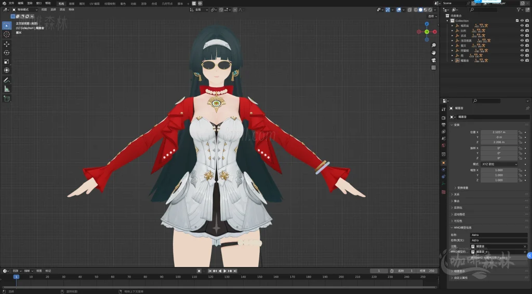Expand the 比利 armature in outliner
This screenshot has width=532, height=294.
(453, 31)
